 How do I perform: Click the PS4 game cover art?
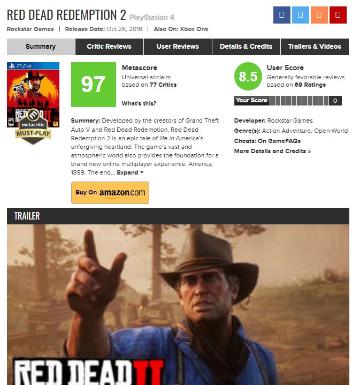tap(33, 95)
